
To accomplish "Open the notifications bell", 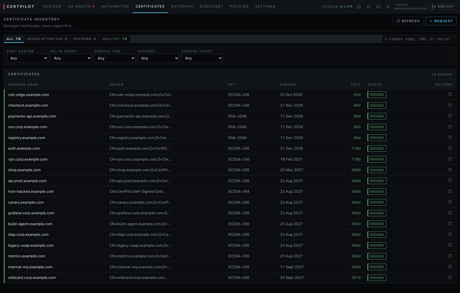I will click(369, 7).
